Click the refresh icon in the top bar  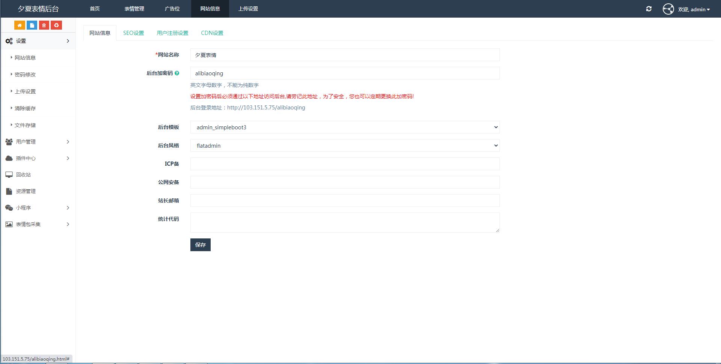(649, 9)
